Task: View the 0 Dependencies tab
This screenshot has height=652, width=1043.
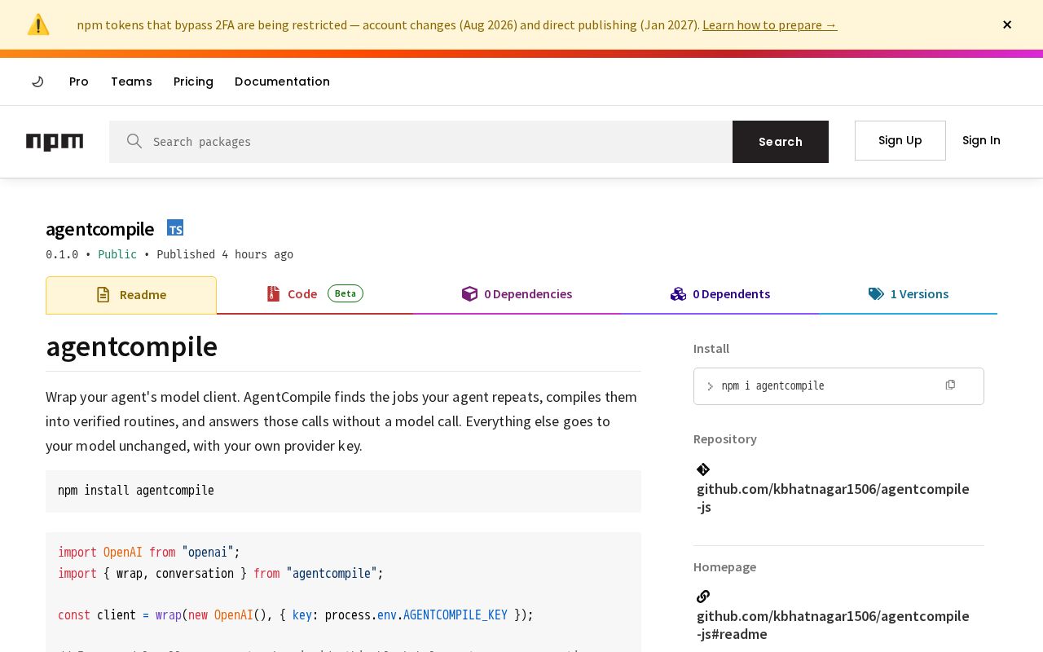Action: [517, 294]
